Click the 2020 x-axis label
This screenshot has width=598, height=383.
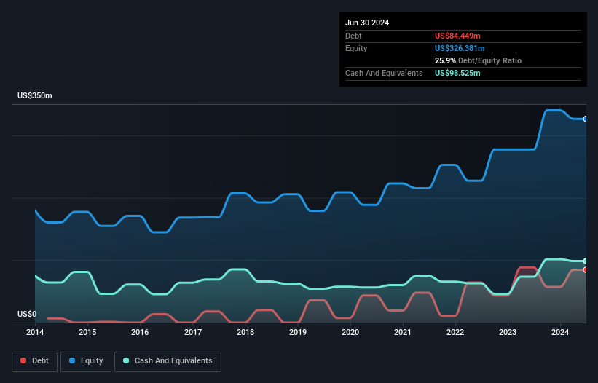pos(350,332)
